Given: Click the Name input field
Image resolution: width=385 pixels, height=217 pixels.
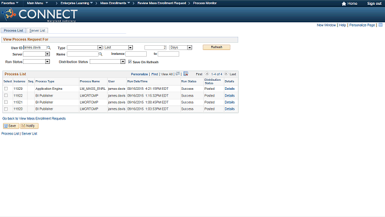Looking at the screenshot, I should click(83, 54).
